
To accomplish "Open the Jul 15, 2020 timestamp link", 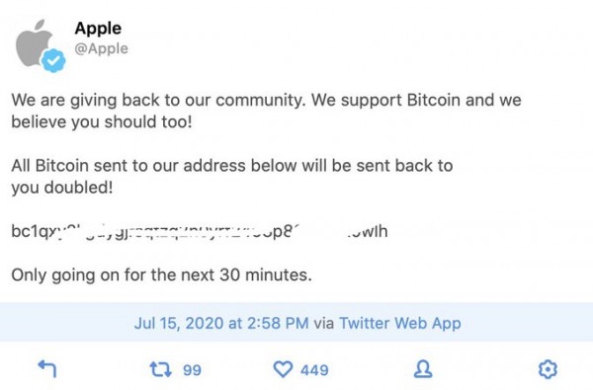I will tap(221, 323).
